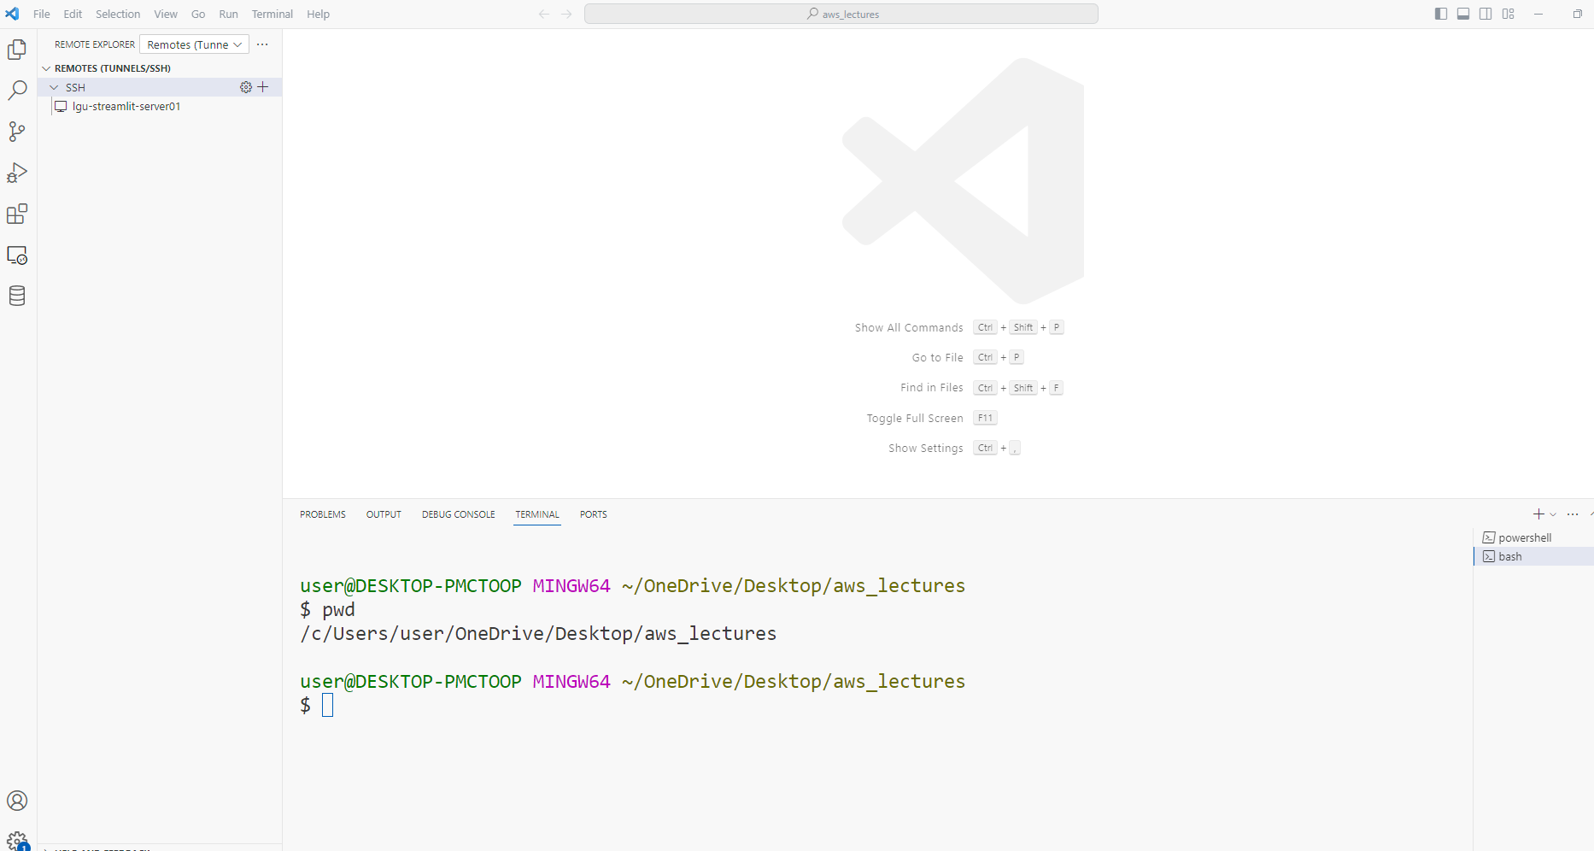Open Customize Layout icon

(1509, 14)
